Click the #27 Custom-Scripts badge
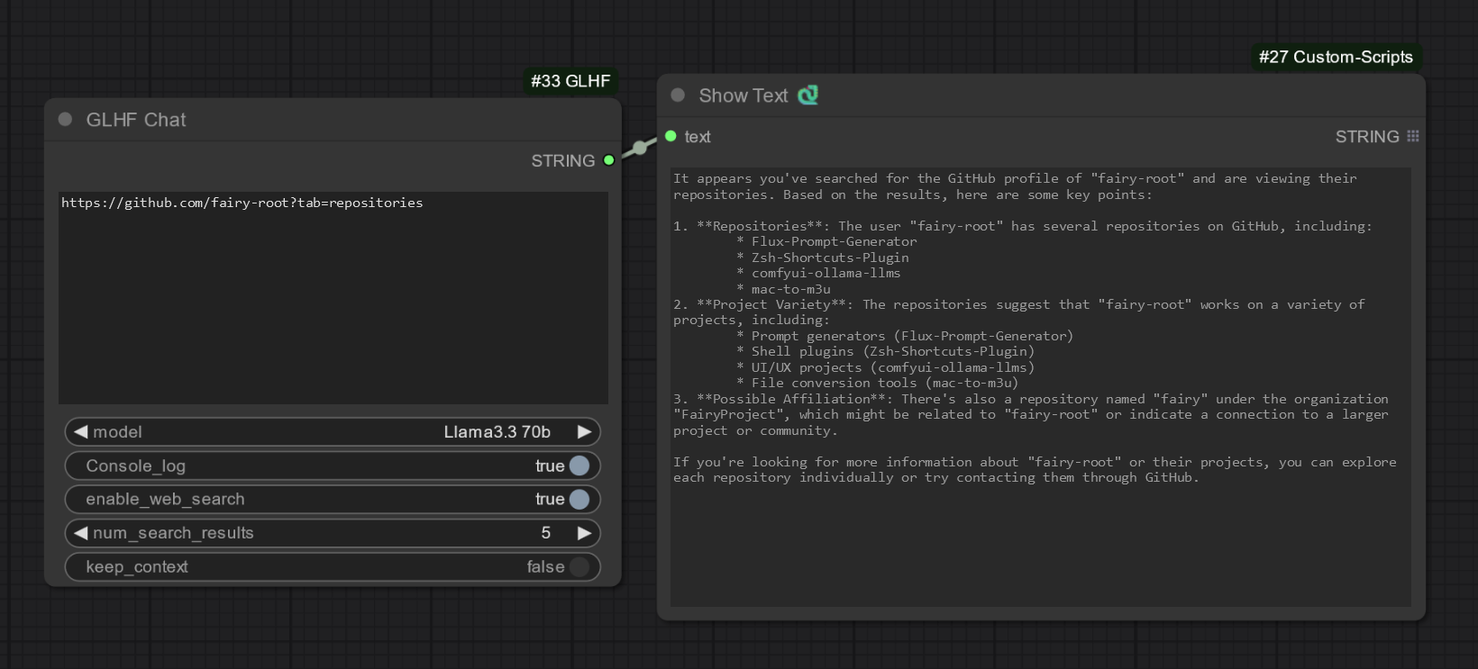1478x669 pixels. click(x=1336, y=57)
